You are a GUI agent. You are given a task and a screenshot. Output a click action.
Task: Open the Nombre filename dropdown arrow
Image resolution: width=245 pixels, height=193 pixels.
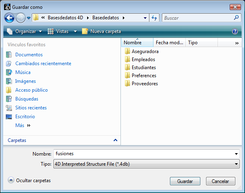coord(236,154)
